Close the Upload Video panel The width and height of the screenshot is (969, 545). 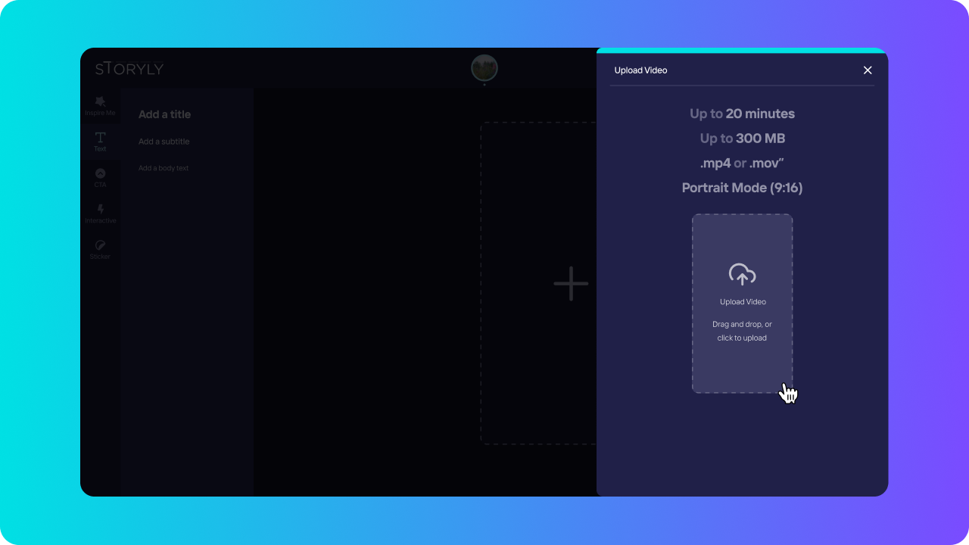[868, 70]
